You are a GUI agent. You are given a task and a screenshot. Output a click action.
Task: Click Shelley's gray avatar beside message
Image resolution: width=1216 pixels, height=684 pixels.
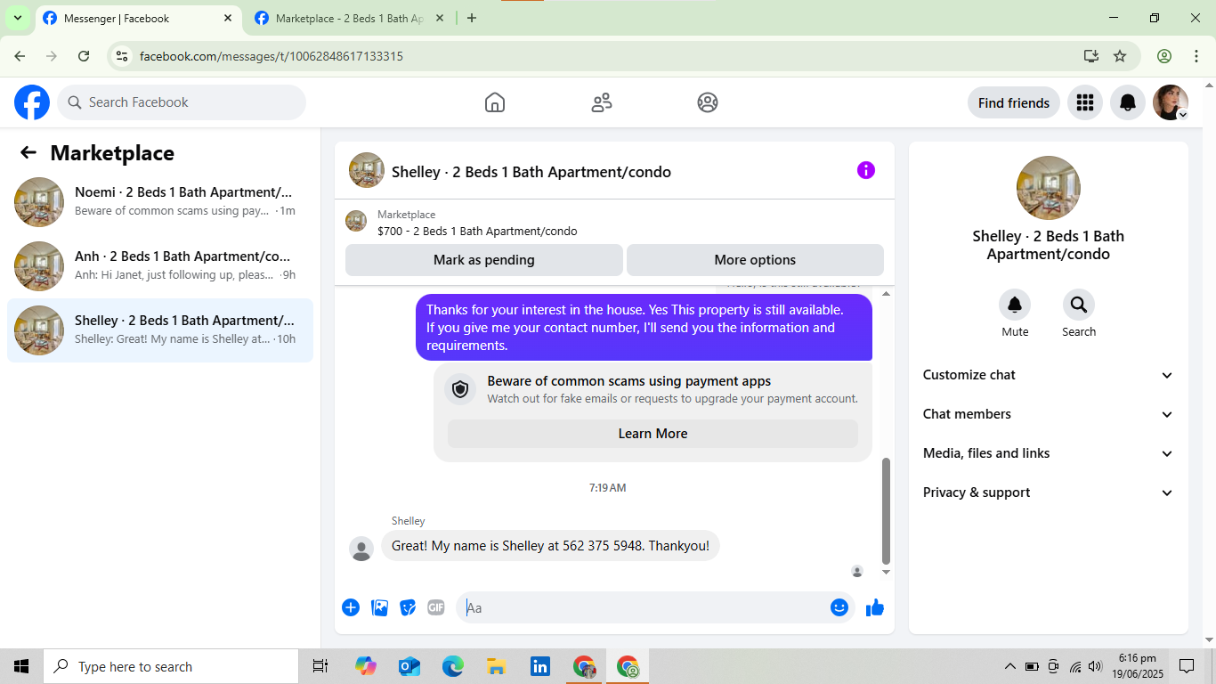[361, 549]
